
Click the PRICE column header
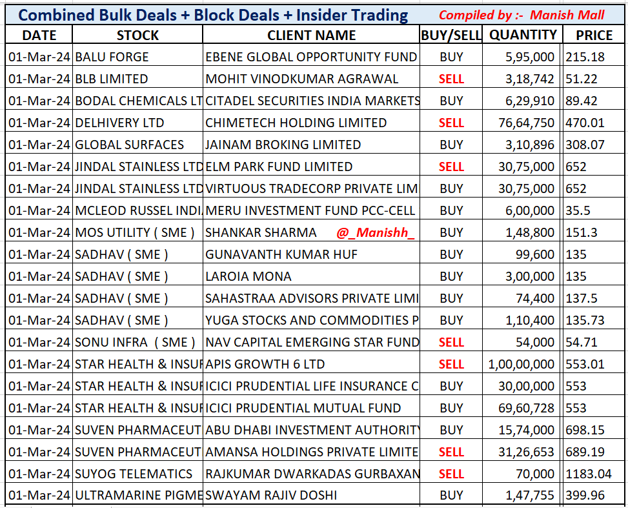pyautogui.click(x=594, y=35)
